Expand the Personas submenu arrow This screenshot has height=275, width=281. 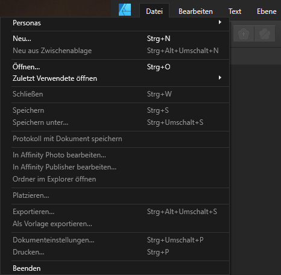click(220, 22)
